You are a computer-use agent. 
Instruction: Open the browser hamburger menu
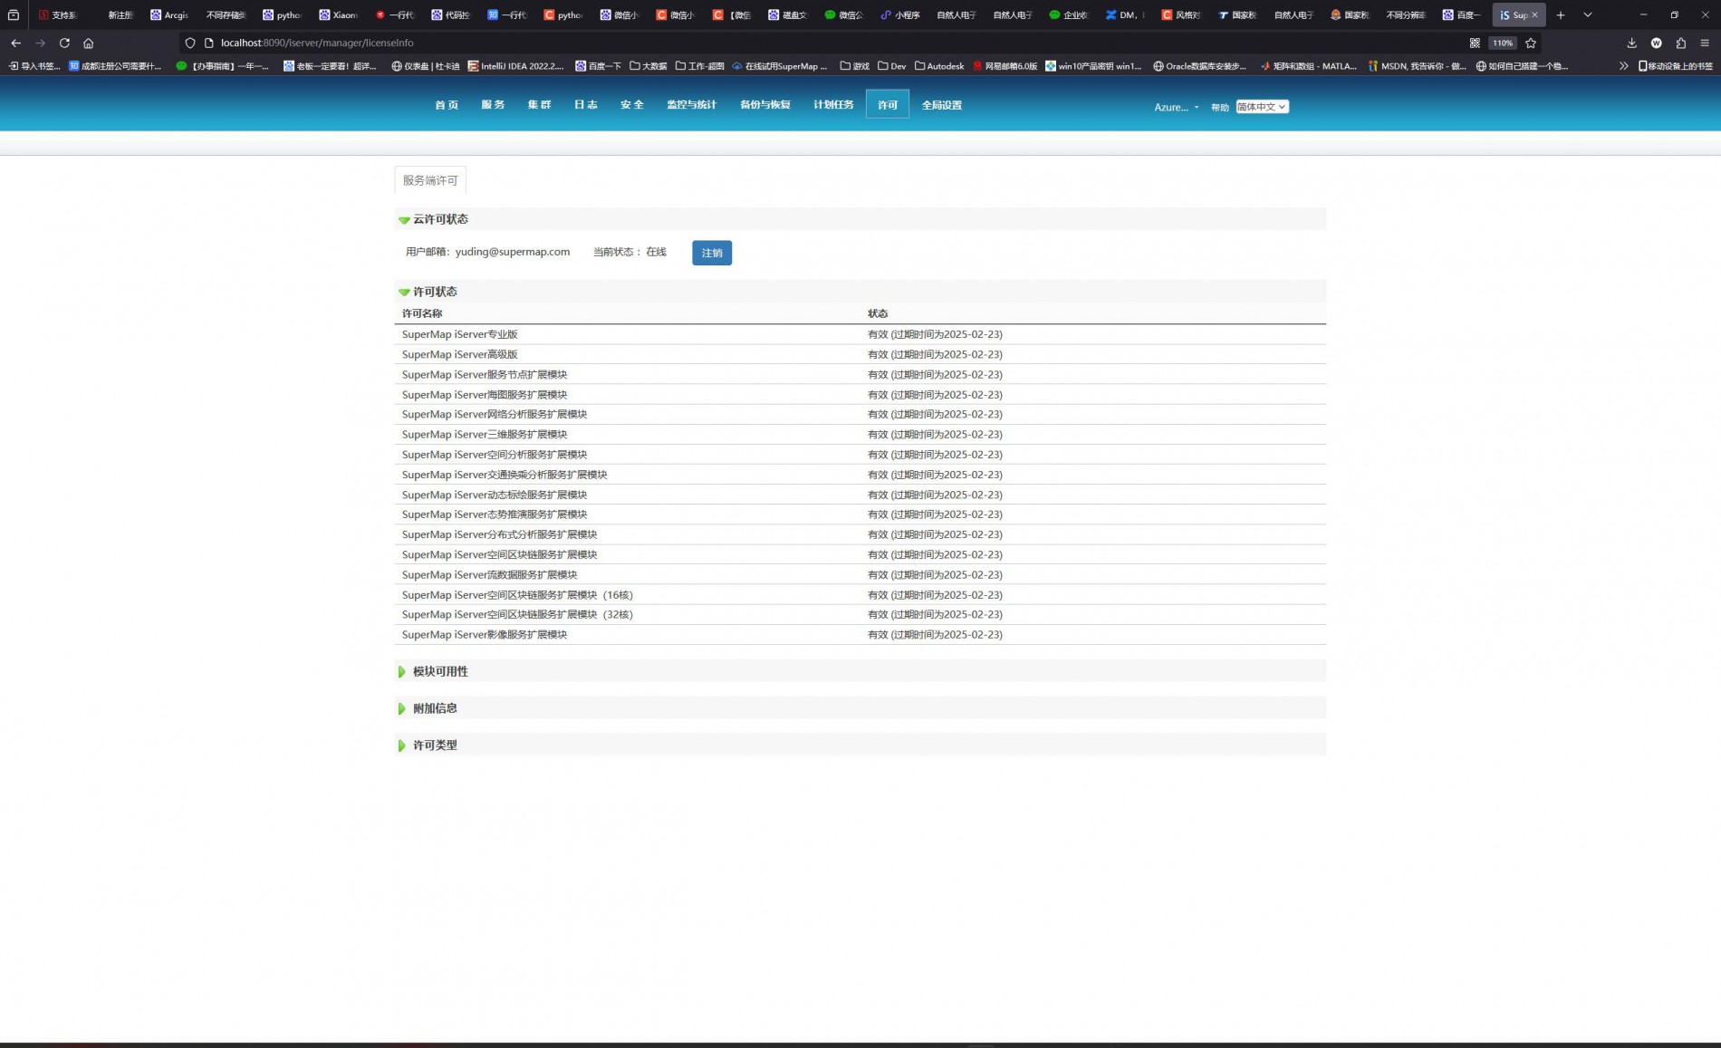click(1705, 43)
